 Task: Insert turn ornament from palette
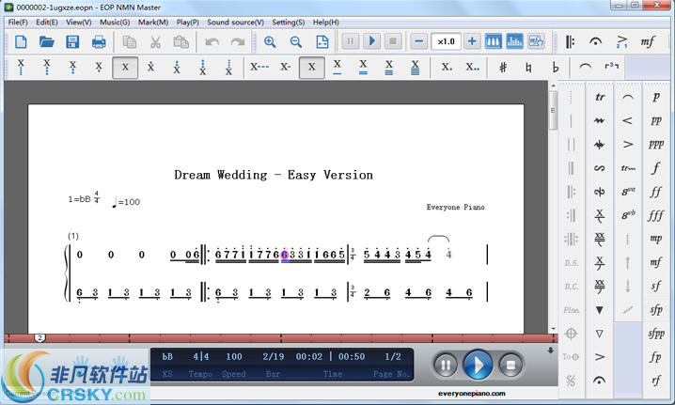tap(599, 168)
